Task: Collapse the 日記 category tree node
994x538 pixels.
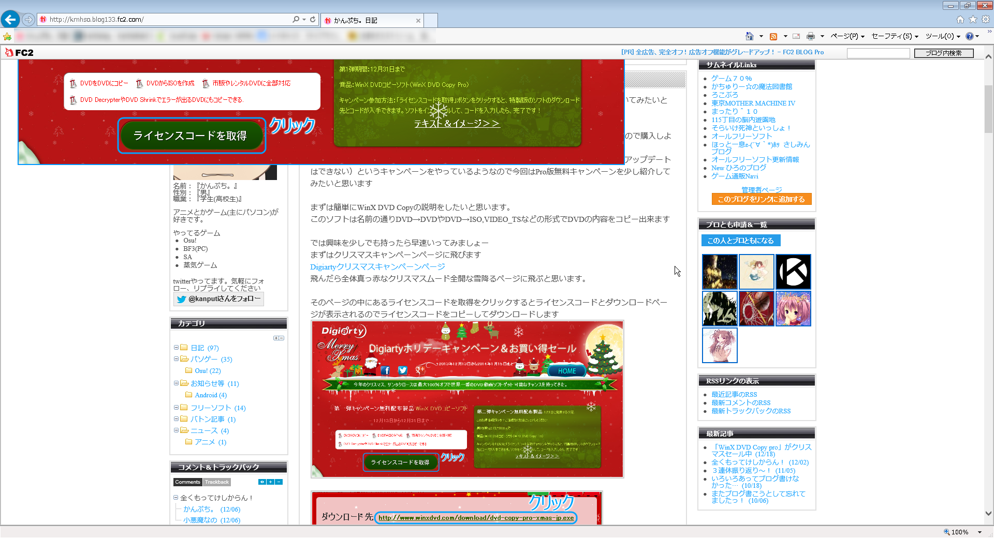Action: [176, 348]
